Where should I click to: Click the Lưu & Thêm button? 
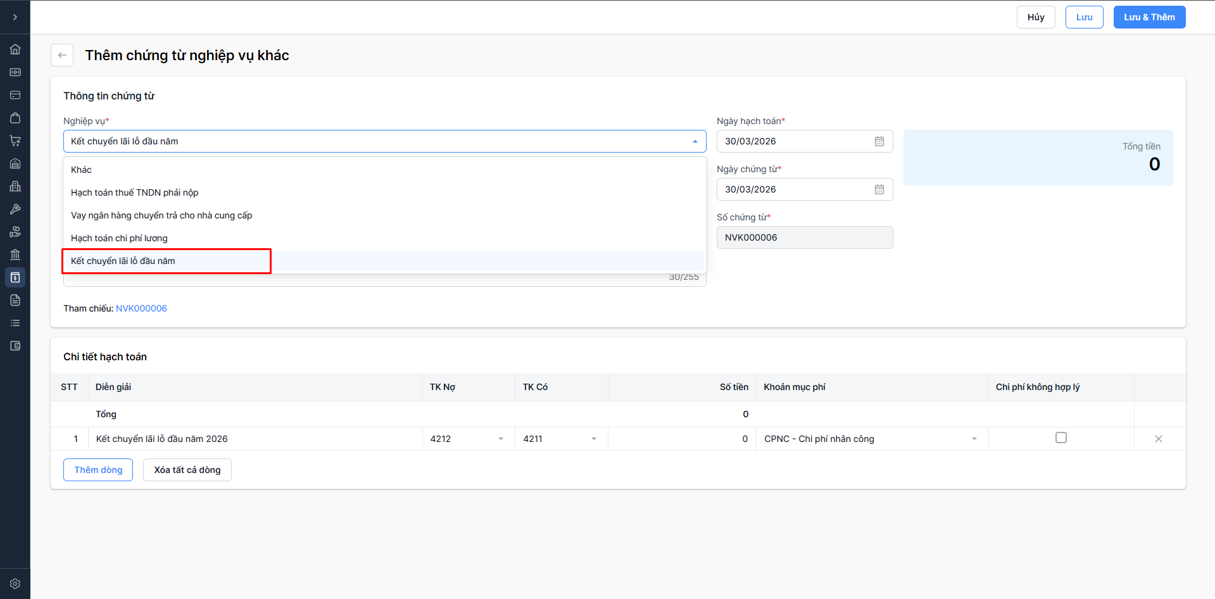(1149, 17)
